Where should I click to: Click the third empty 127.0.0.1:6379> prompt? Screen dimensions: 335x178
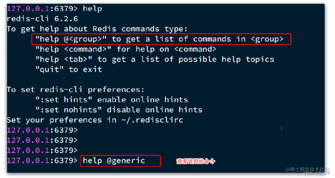coord(42,151)
